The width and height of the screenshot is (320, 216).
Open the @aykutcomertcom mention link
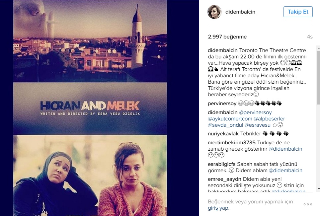230,119
